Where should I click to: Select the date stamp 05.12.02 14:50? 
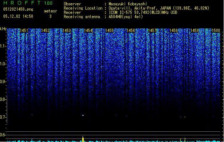[x=18, y=16]
